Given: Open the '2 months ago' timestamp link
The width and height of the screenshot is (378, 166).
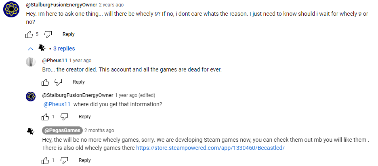Looking at the screenshot, I should point(99,130).
